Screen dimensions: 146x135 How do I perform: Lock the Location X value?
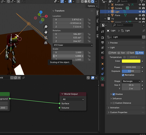pos(89,20)
